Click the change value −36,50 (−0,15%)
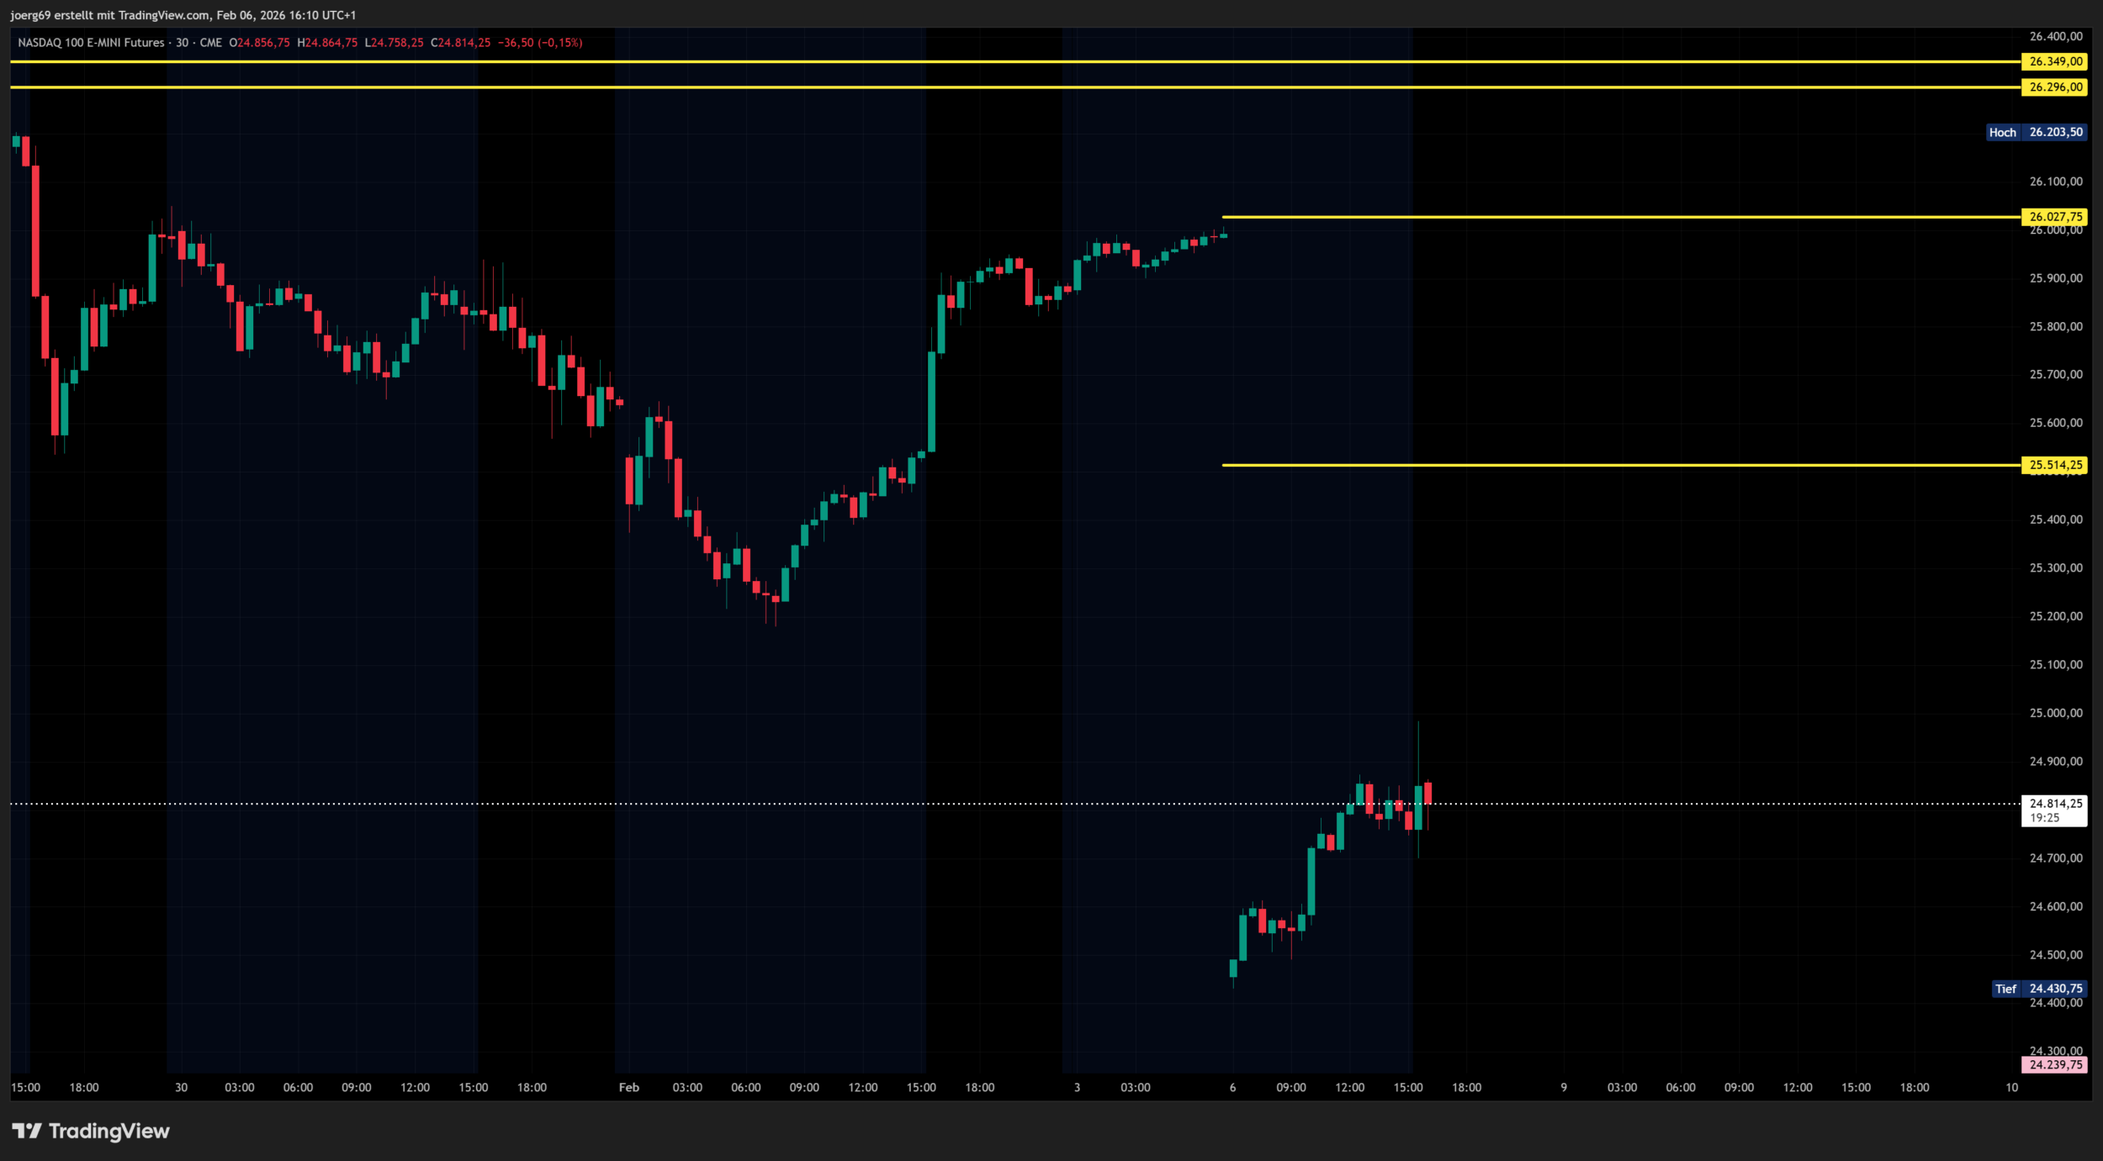Image resolution: width=2103 pixels, height=1161 pixels. [540, 43]
